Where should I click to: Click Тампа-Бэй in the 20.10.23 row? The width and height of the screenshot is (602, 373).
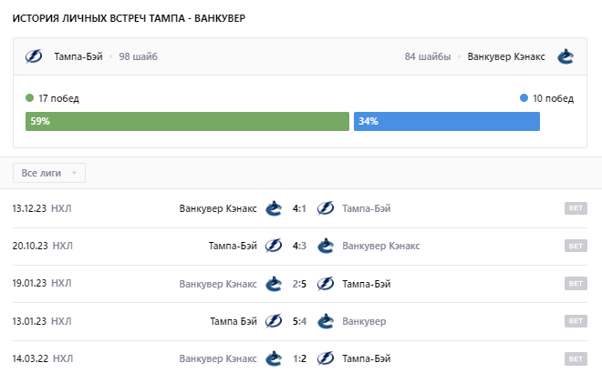(233, 246)
